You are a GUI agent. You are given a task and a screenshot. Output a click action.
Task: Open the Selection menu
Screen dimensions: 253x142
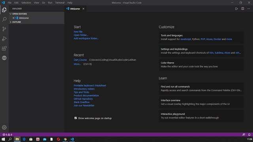tap(26, 3)
